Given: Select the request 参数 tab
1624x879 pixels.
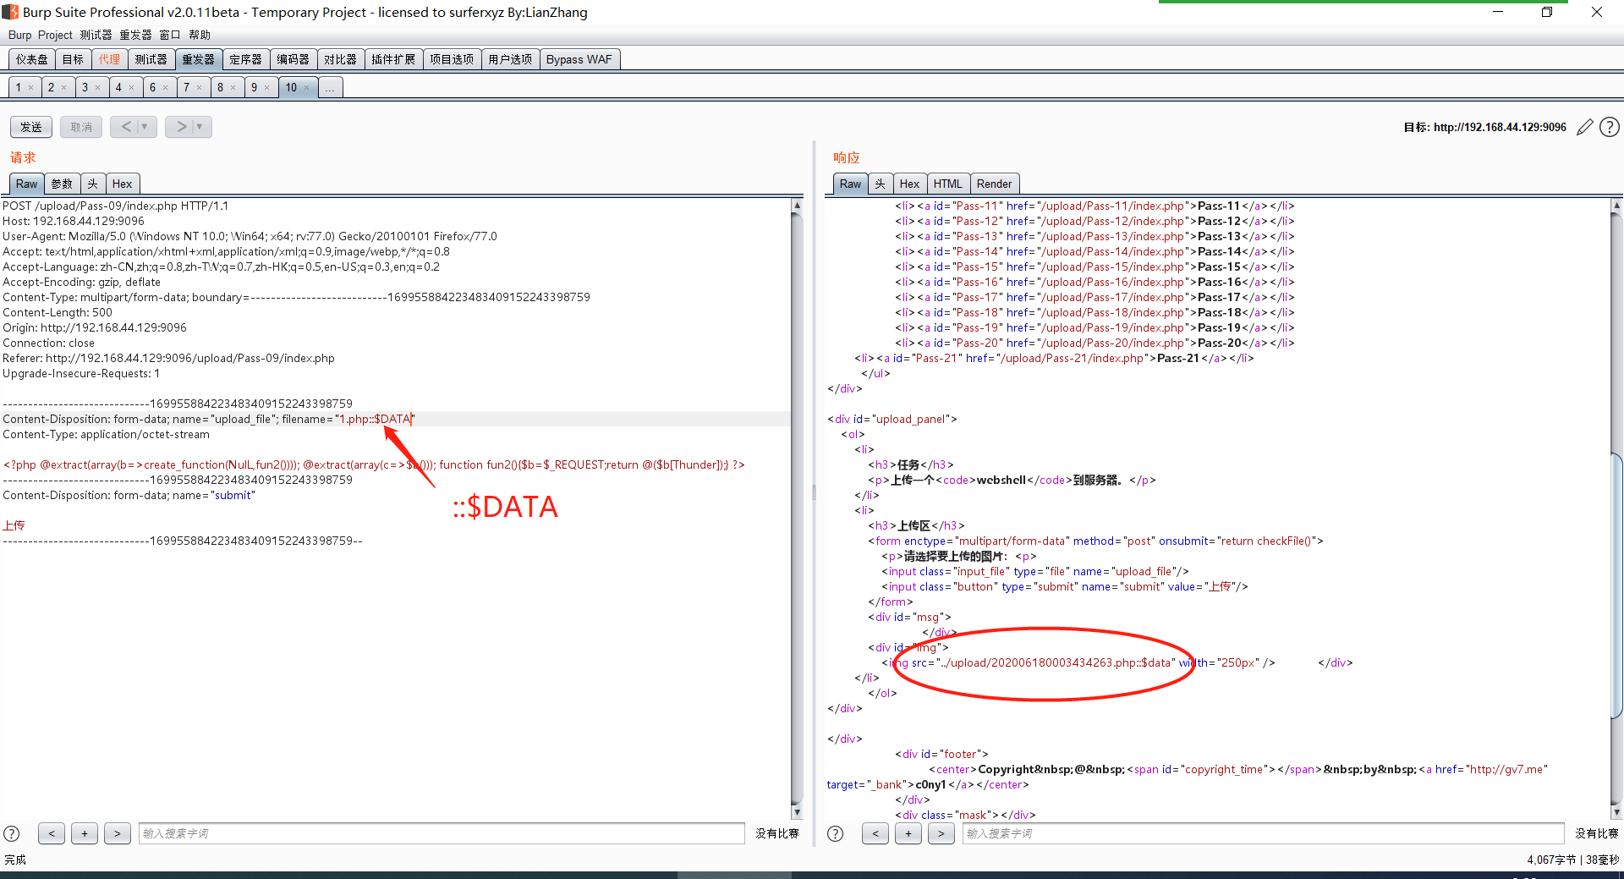Looking at the screenshot, I should click(x=62, y=184).
